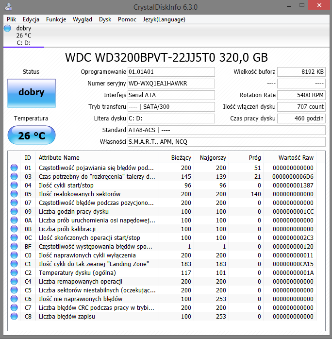Click the Interfejs field showing Serial ATA
Screen dimensions: 332x339
(x=171, y=95)
